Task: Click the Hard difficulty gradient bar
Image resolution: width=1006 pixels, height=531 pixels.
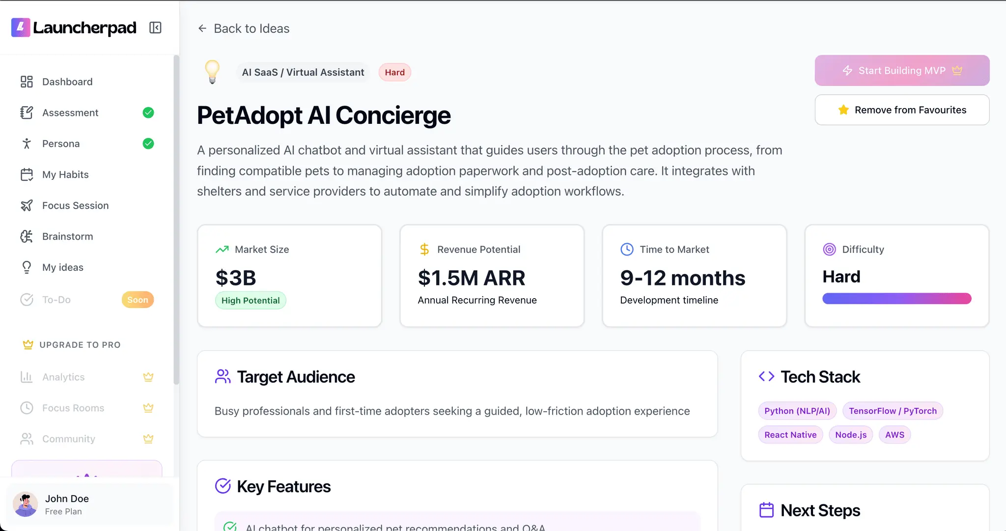Action: 896,299
